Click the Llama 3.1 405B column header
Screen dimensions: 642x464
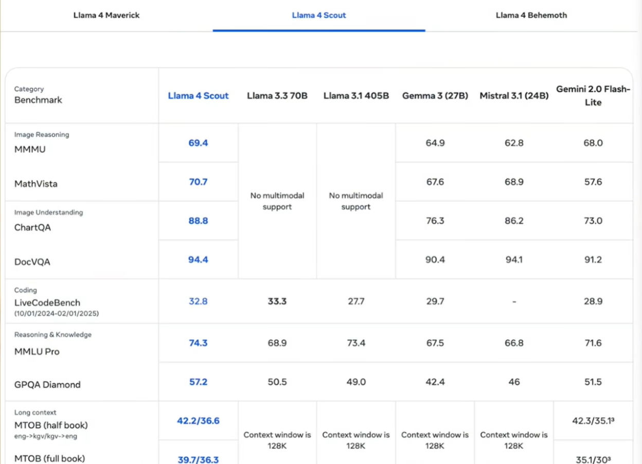pos(356,96)
